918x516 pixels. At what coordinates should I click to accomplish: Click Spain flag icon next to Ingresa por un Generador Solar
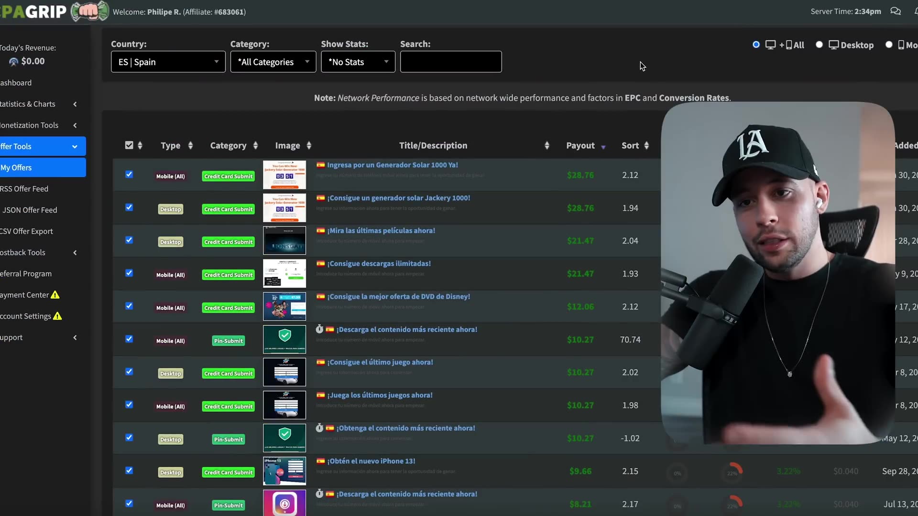point(320,165)
